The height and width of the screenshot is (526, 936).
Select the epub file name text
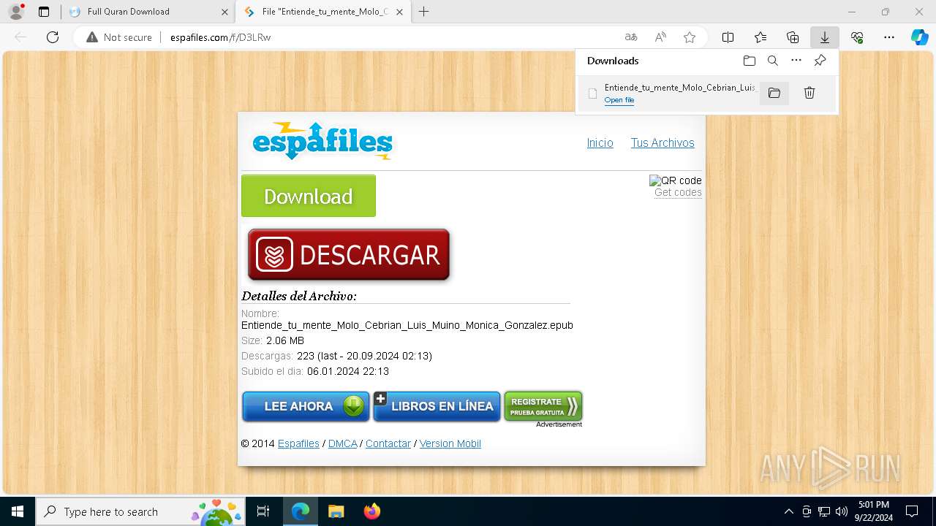[x=407, y=325]
